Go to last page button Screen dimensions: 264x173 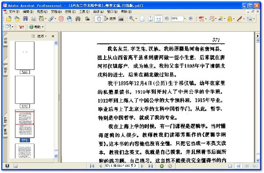[x=150, y=166]
